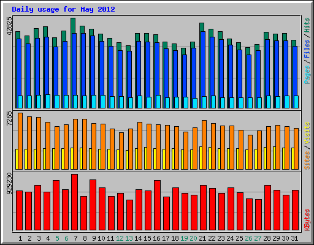Click the green weekend day label 6
Viewport: 314px width, 245px height.
66,238
